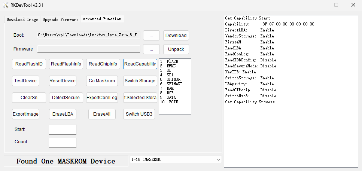Click the 'LBAparity: Enable' log line

click(x=249, y=84)
